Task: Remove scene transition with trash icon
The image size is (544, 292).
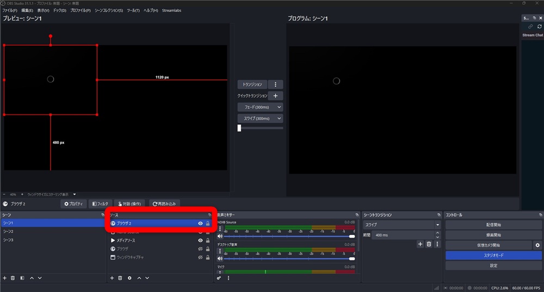Action: click(x=429, y=244)
